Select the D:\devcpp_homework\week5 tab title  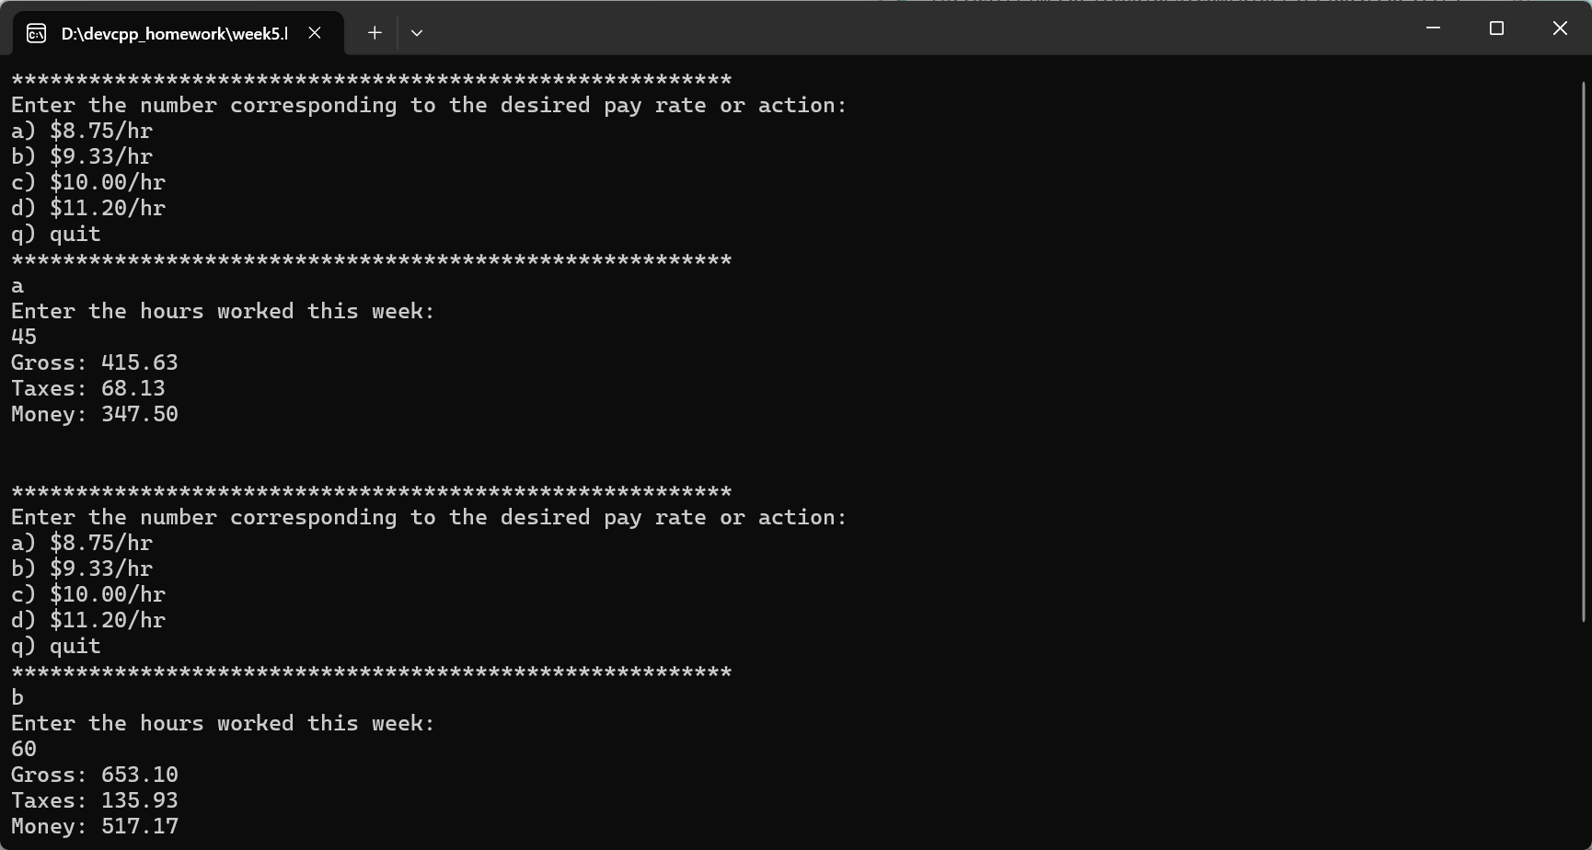click(174, 34)
